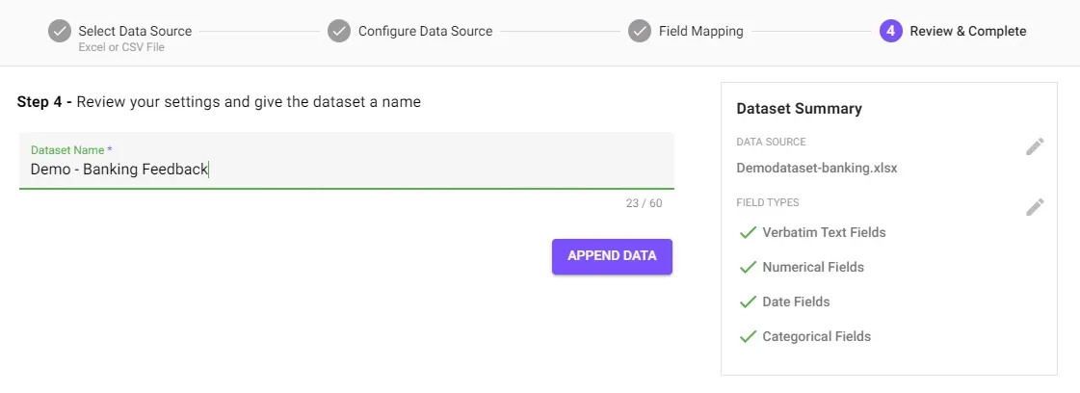Click the Select Data Source step checkmark icon
Screen dimensions: 1080x393
pyautogui.click(x=60, y=31)
